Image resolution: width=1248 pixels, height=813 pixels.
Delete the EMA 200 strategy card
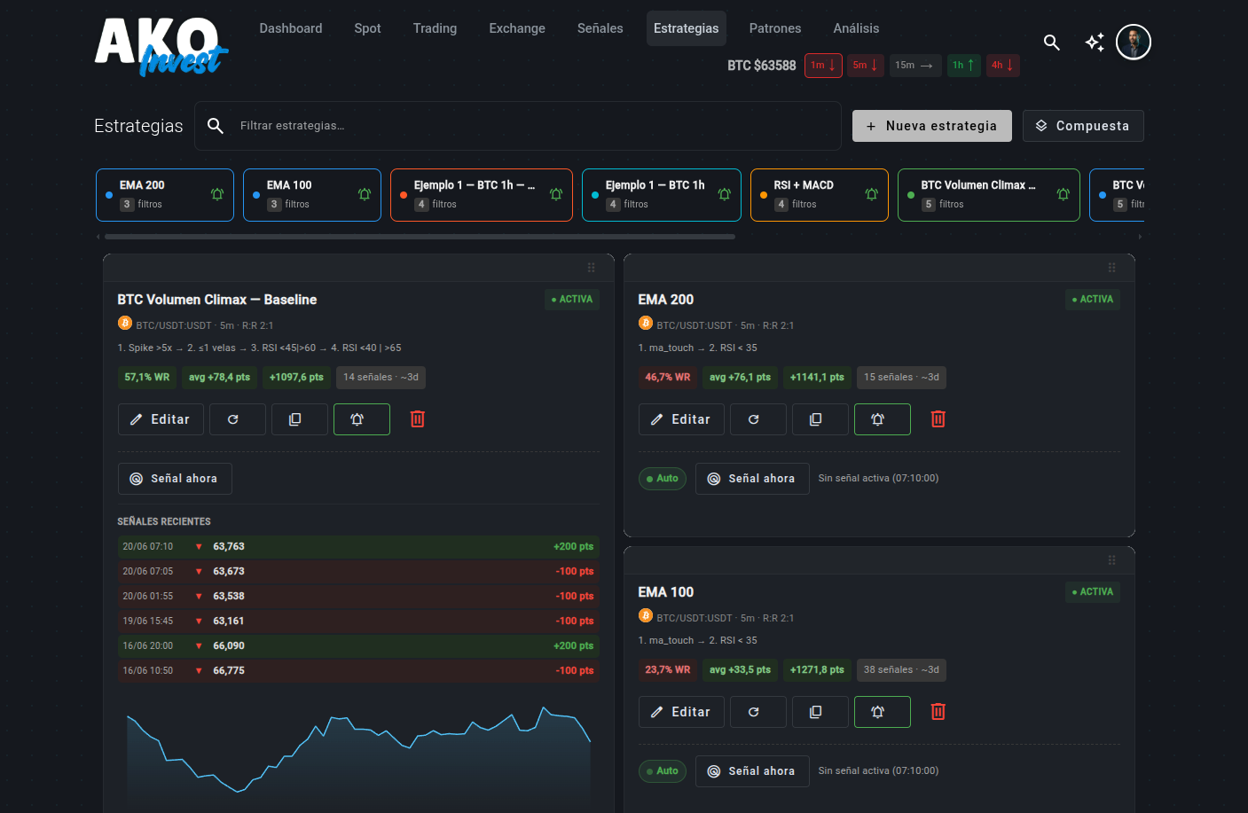(938, 419)
